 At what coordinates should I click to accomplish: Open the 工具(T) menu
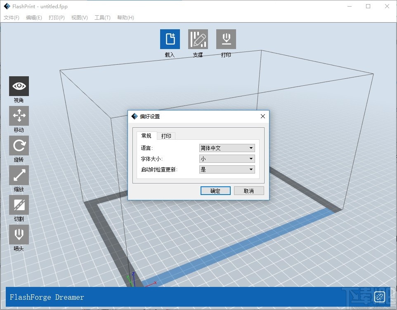point(102,18)
